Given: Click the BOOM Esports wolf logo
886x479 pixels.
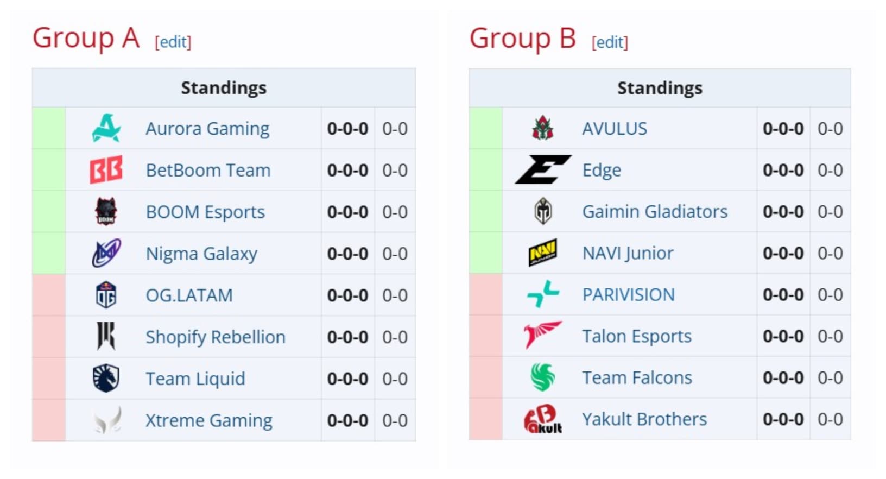Looking at the screenshot, I should tap(106, 212).
